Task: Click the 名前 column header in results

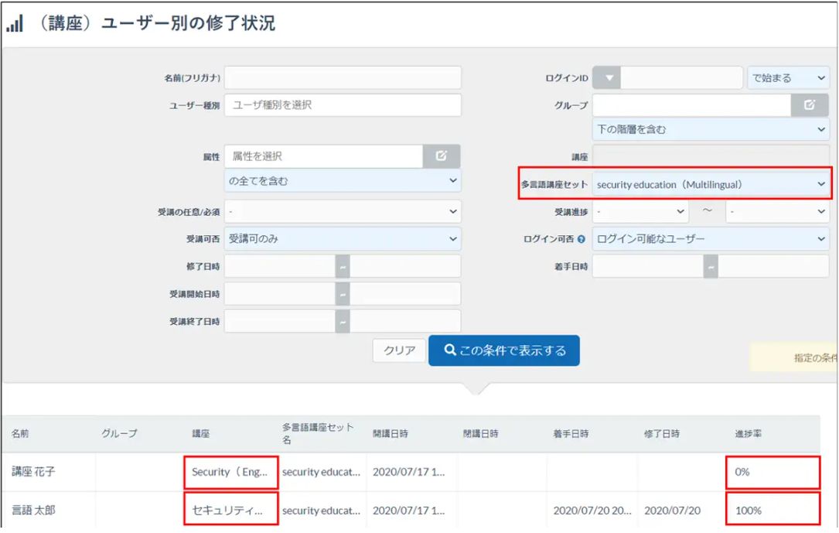Action: tap(21, 434)
